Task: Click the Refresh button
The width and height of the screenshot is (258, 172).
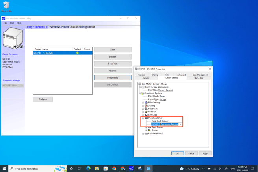Action: click(x=43, y=99)
